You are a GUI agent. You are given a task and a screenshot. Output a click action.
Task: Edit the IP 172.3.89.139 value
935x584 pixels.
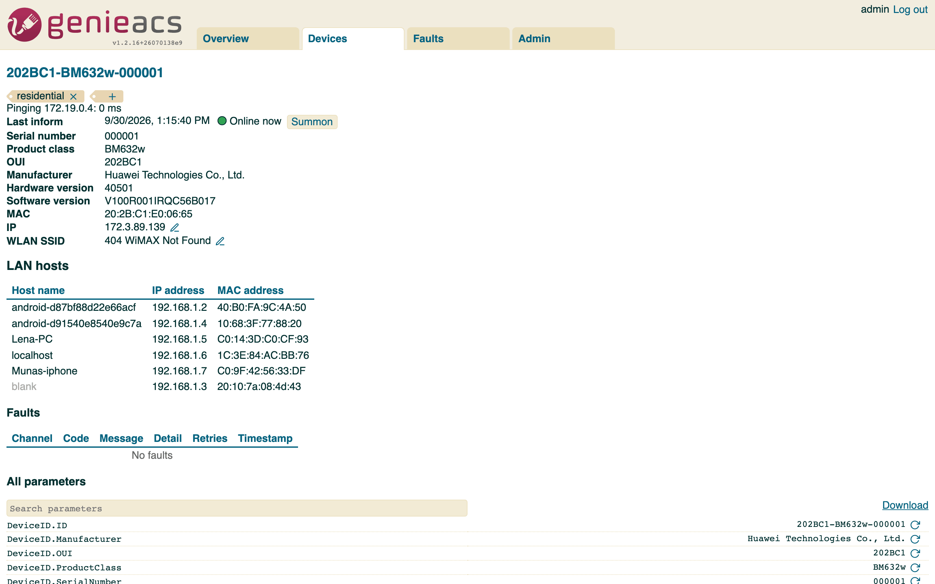175,227
